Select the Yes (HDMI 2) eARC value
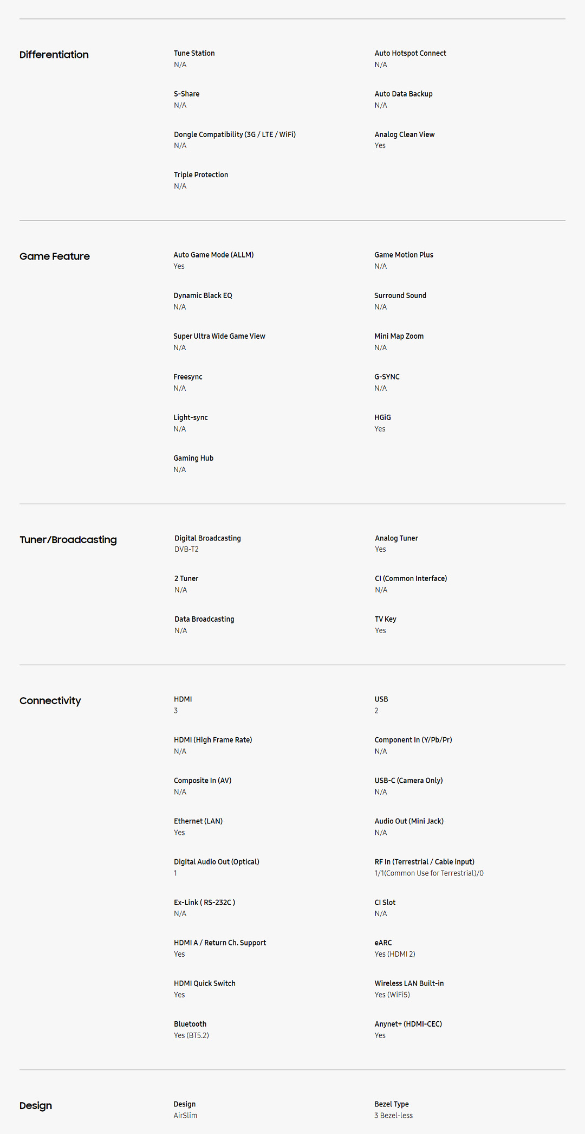 pos(395,954)
